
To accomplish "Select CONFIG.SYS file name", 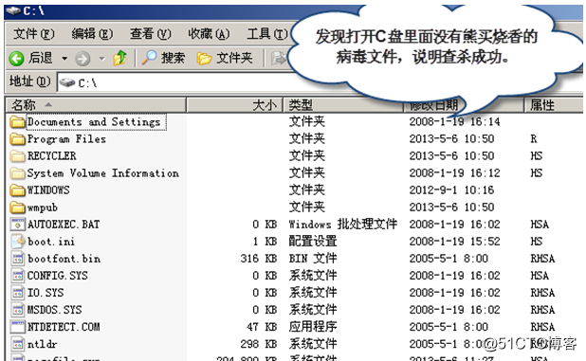I will pos(58,276).
